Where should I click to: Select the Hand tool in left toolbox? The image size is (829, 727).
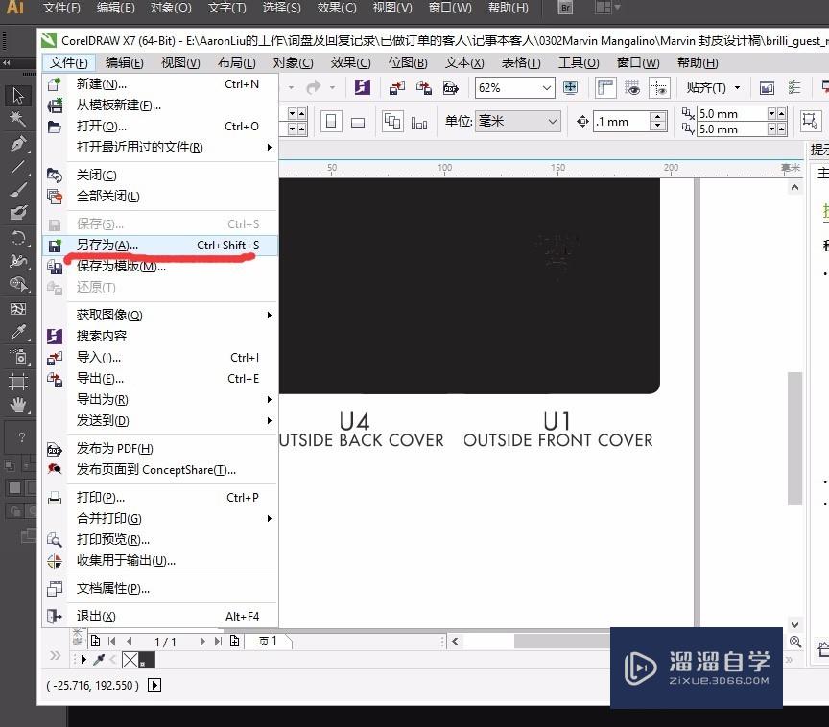click(18, 406)
